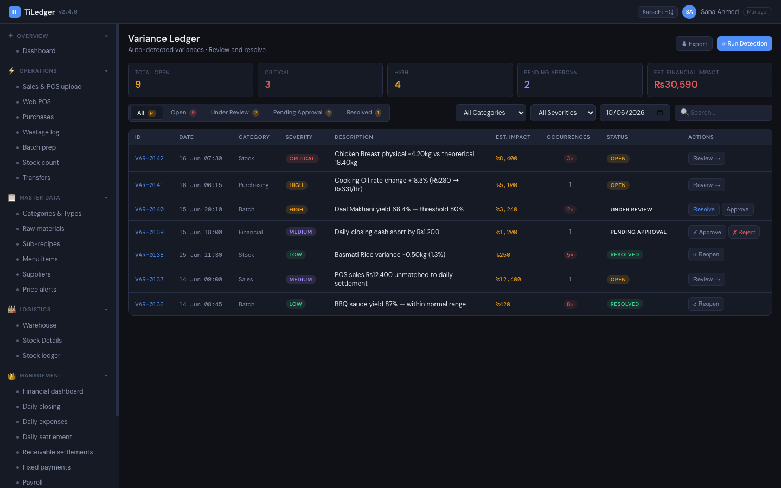
Task: Click the Est. Financial Impact card
Action: (x=709, y=80)
